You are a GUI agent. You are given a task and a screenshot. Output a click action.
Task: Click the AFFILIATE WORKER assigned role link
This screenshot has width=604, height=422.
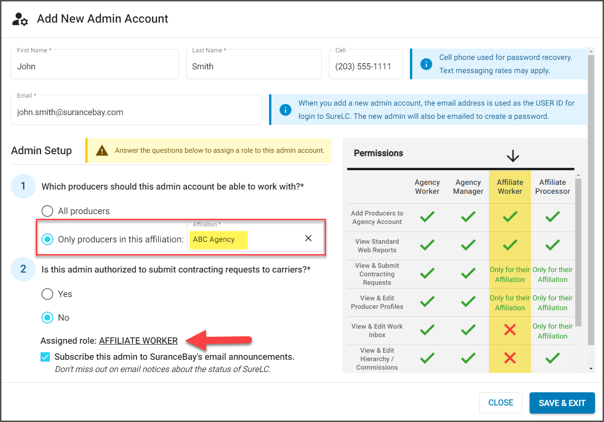point(138,340)
